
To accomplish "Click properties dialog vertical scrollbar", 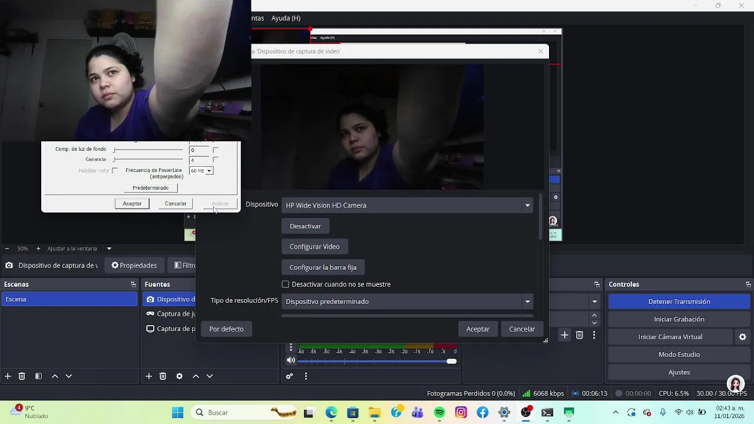I will 540,217.
